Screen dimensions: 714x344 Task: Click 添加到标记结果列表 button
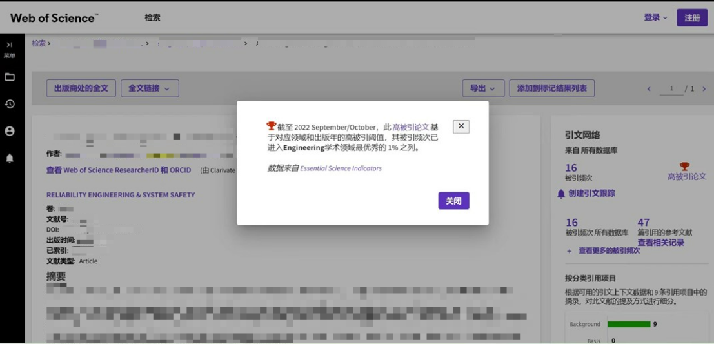552,88
